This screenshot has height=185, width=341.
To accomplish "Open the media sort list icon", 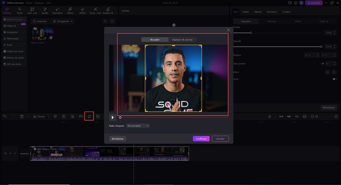I will (112, 21).
